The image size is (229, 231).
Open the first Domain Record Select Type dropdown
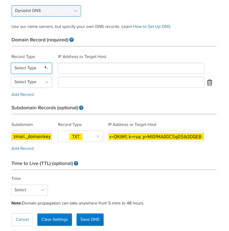pos(31,68)
